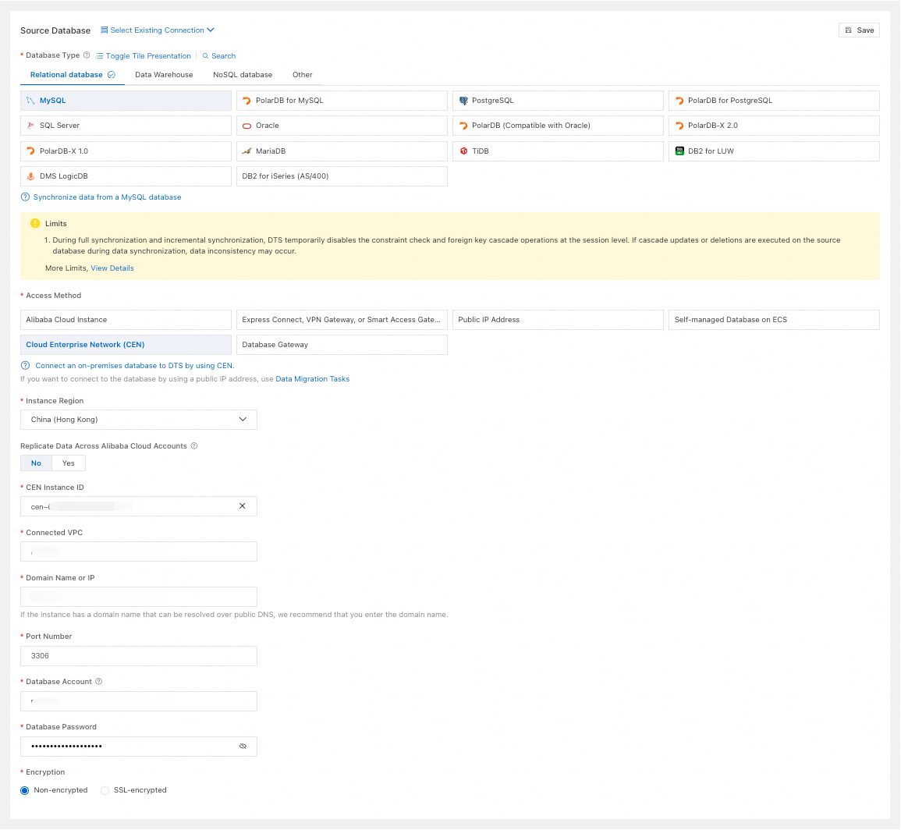Show the database password
The height and width of the screenshot is (830, 901).
243,747
